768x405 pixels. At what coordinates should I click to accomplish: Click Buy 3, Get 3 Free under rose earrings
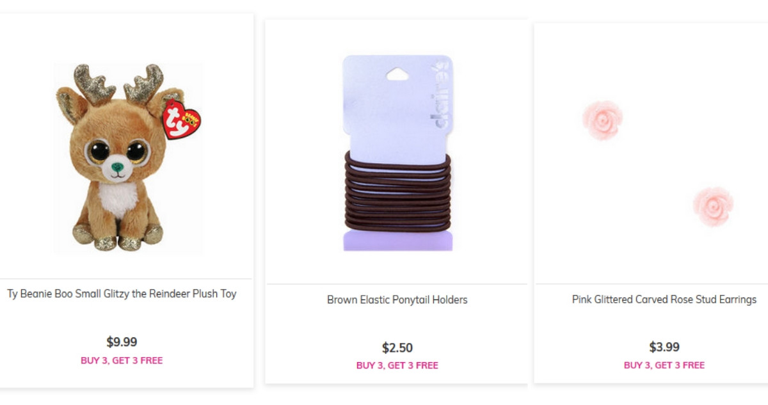click(664, 365)
